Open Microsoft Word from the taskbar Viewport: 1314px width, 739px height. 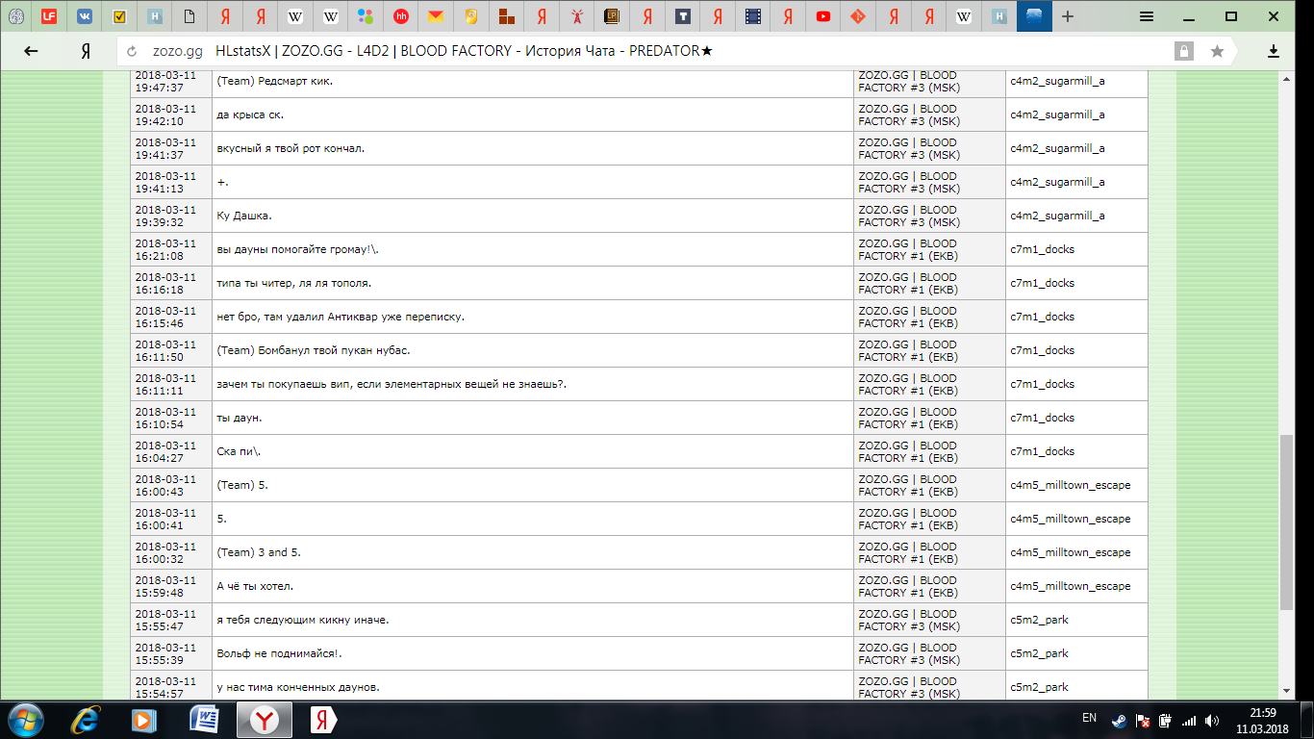click(x=204, y=719)
